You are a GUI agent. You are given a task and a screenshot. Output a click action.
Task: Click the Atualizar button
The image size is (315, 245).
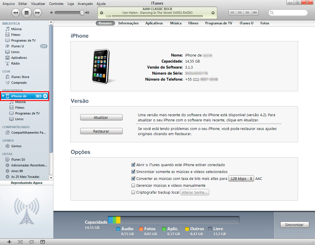101,118
